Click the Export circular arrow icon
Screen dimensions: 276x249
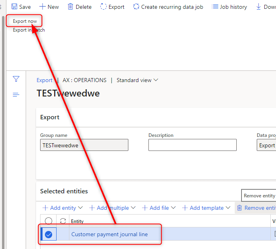(103, 7)
